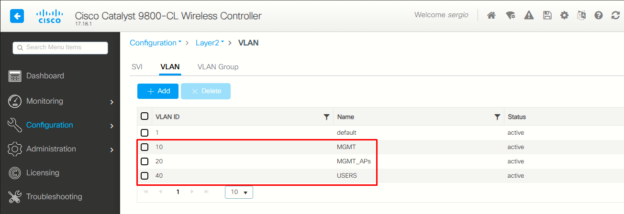Go to the last page arrow
This screenshot has width=624, height=214.
click(x=206, y=192)
